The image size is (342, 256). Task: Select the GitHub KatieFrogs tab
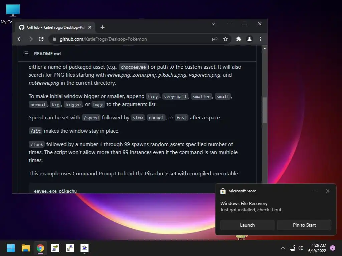[55, 27]
